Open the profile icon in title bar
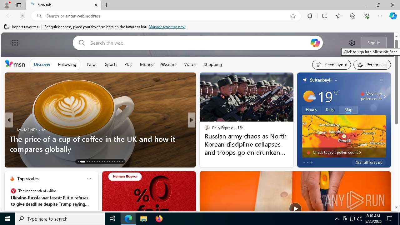Viewport: 400px width, 225px height. point(7,5)
